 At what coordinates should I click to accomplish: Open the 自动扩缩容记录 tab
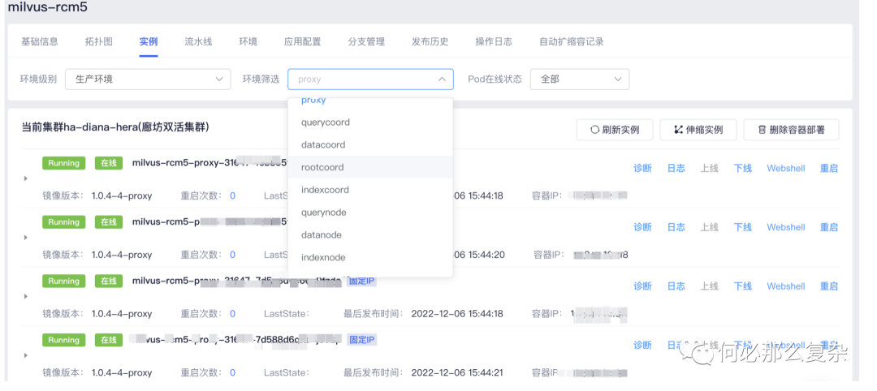[x=572, y=42]
